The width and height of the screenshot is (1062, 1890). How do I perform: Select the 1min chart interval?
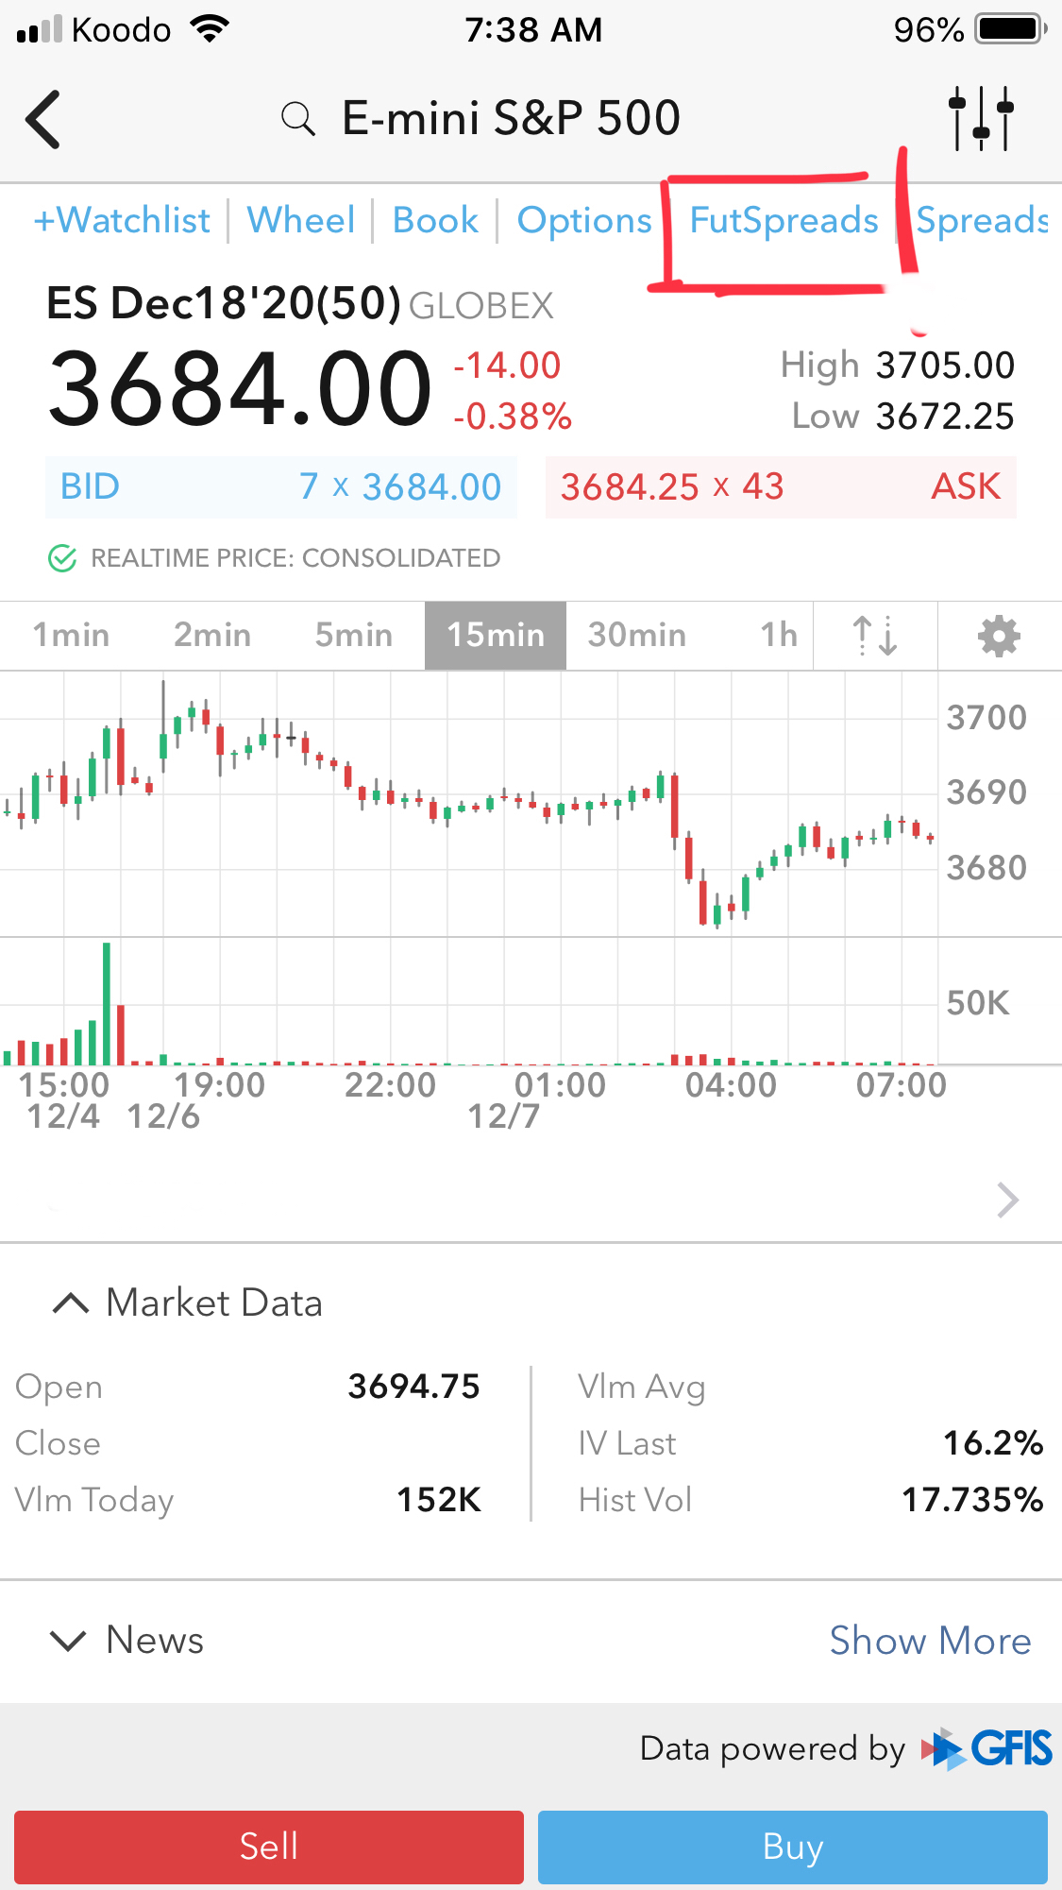[x=72, y=636]
